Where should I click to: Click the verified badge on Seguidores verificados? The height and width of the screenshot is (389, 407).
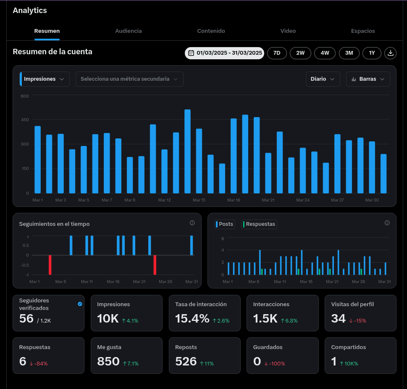[80, 304]
